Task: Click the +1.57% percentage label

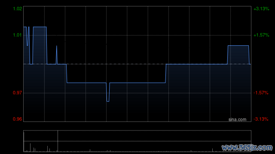Action: 261,35
